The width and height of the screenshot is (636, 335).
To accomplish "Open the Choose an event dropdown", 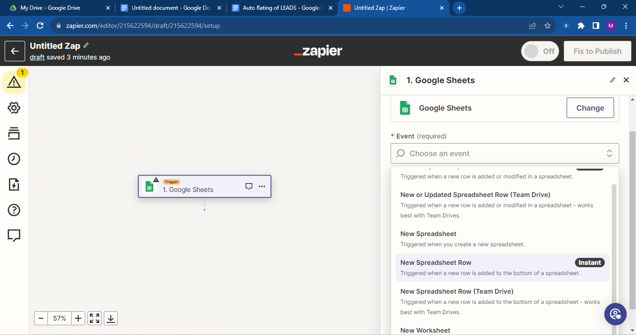I will [x=505, y=153].
